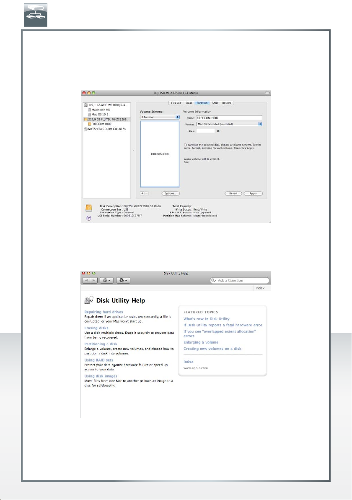The height and width of the screenshot is (500, 352).
Task: Open the overlapped extent allocation errors topic
Action: (x=220, y=333)
